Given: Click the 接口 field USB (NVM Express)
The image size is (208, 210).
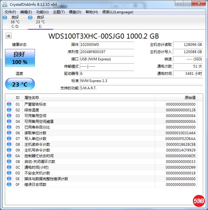Looking at the screenshot, I should pyautogui.click(x=107, y=59).
